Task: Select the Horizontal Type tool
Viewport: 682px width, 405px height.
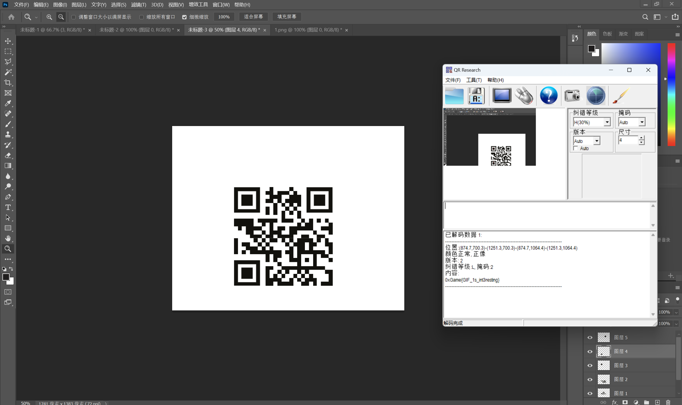Action: point(8,207)
